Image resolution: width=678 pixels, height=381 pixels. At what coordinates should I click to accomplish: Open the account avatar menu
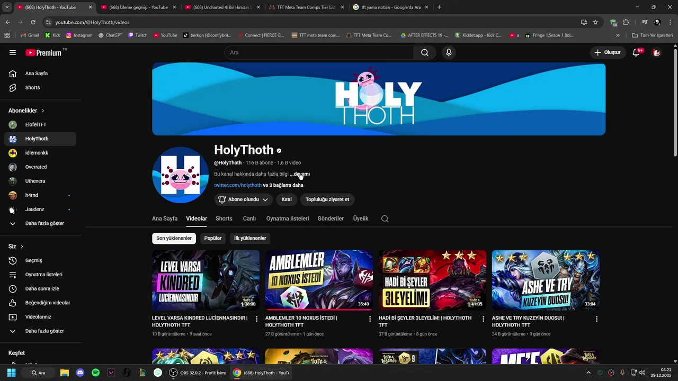click(x=657, y=52)
